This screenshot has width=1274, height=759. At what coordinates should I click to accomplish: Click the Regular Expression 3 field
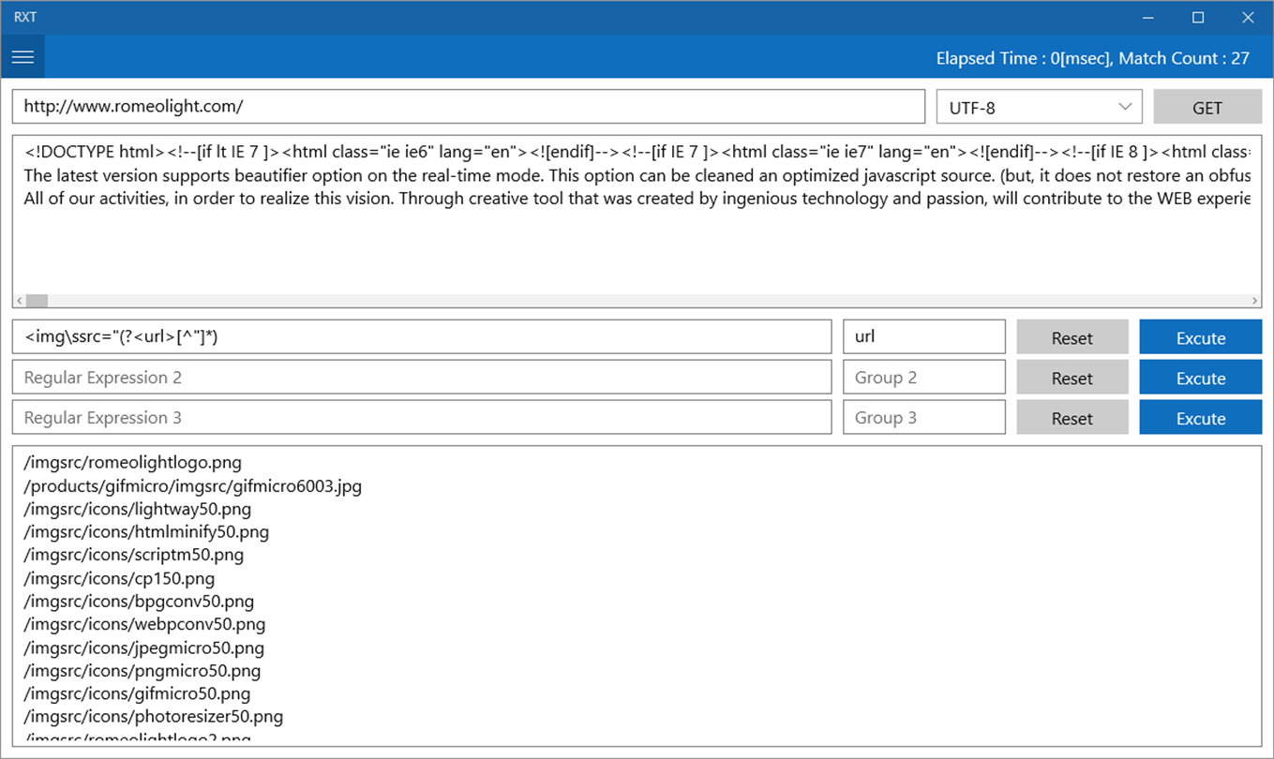click(x=422, y=418)
